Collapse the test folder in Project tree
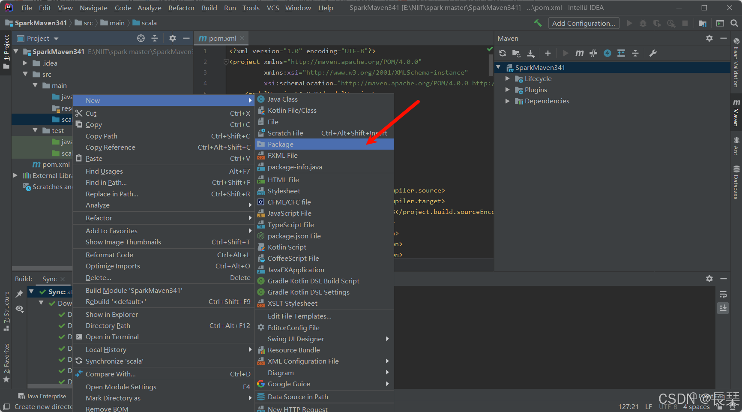This screenshot has height=412, width=742. coord(35,130)
